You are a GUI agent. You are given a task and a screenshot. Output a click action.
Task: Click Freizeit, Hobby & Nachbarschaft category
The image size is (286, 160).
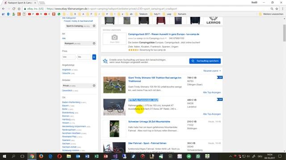coord(78,21)
